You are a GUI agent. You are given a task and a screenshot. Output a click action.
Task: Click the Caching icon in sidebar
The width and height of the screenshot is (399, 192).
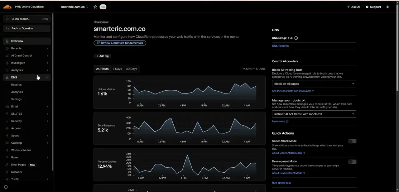pos(7,143)
